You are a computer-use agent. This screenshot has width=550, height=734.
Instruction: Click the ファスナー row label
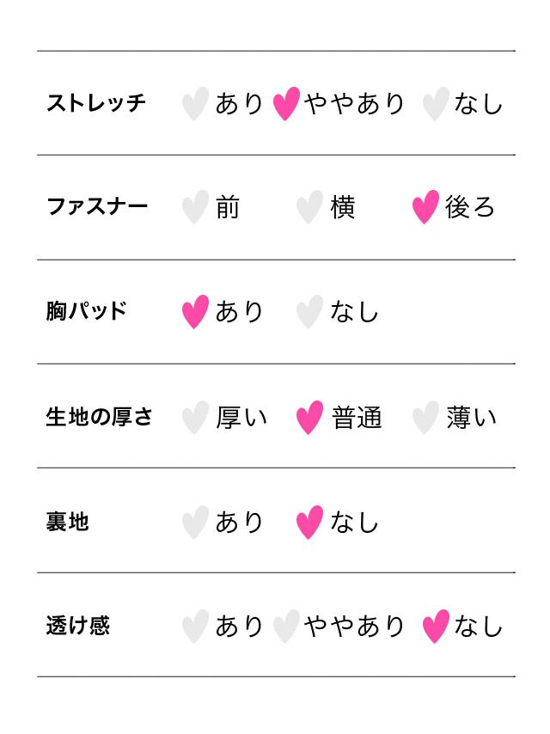click(x=97, y=207)
